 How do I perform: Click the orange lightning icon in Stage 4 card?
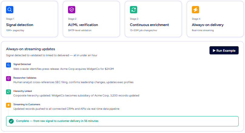point(196,10)
